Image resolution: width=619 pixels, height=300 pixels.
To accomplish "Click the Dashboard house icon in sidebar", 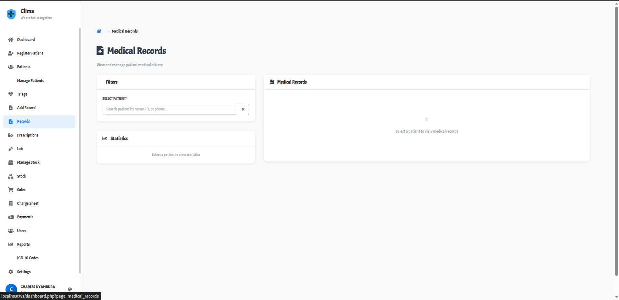I will tap(11, 40).
